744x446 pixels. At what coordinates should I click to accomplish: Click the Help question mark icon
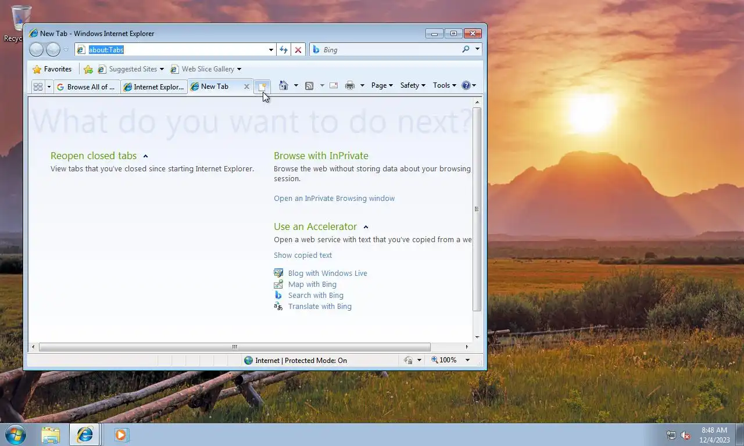click(x=466, y=85)
